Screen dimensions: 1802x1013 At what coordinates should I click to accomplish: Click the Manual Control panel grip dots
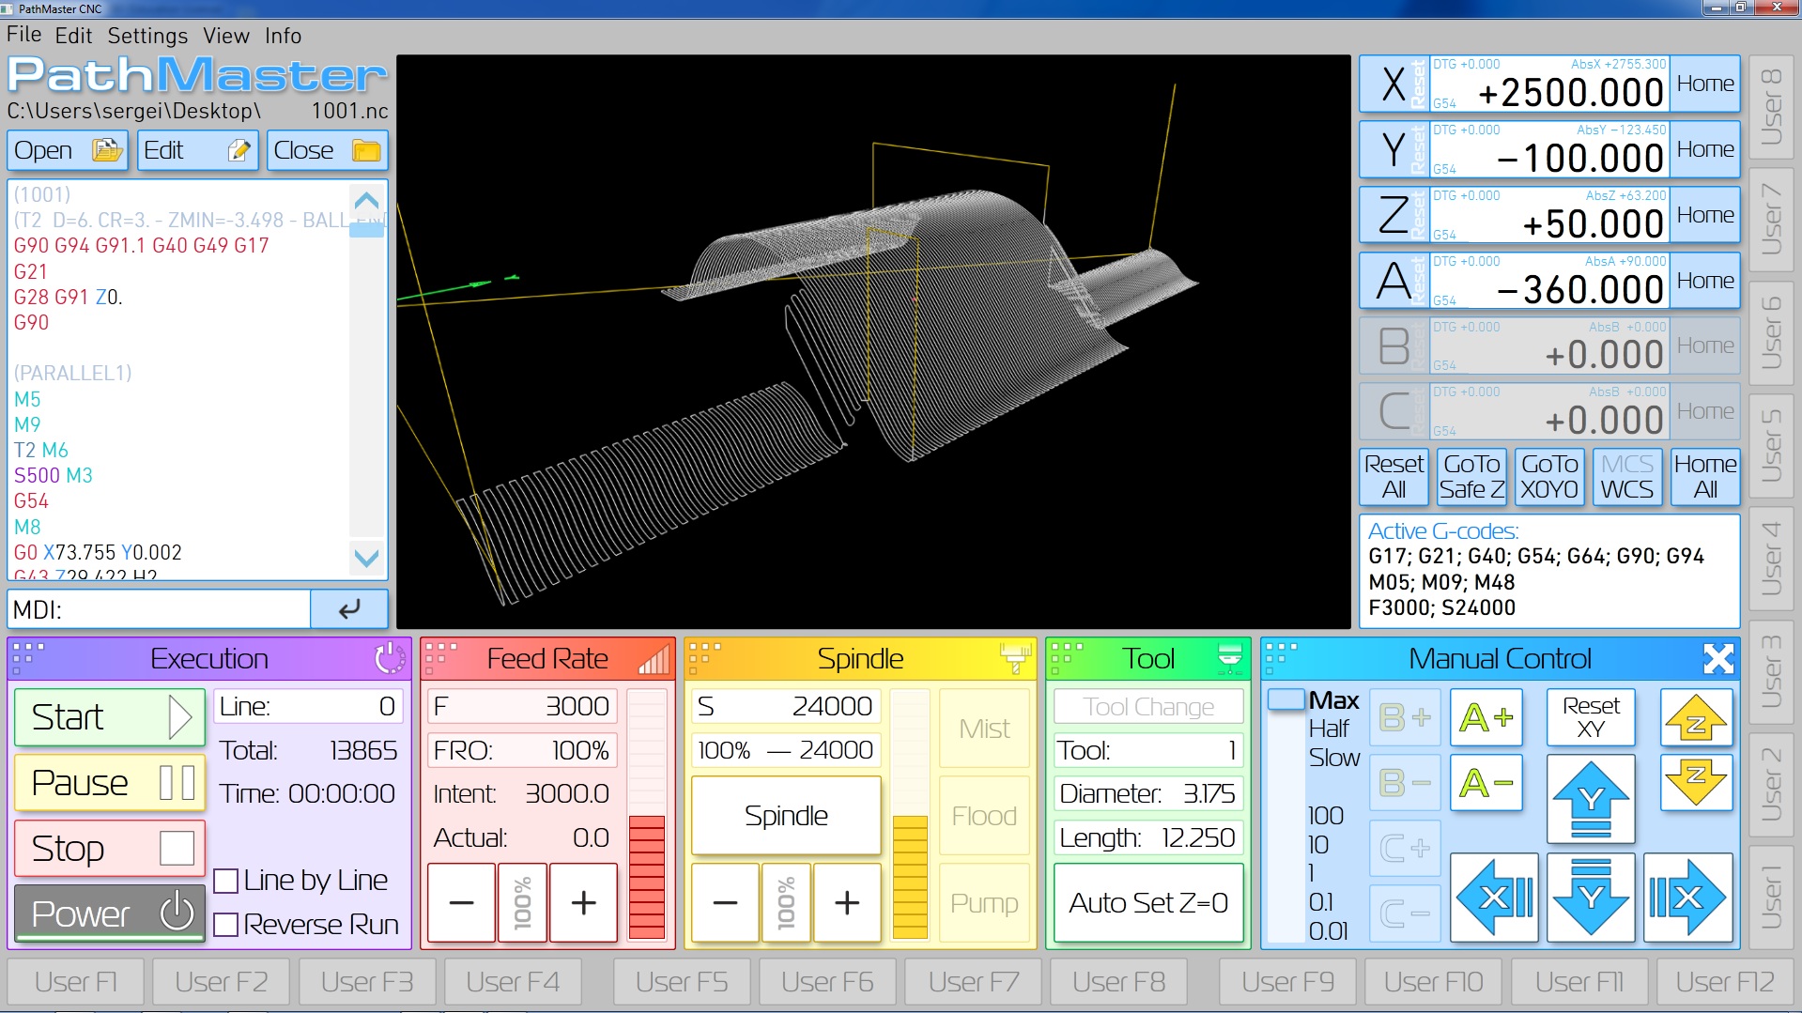tap(1282, 659)
